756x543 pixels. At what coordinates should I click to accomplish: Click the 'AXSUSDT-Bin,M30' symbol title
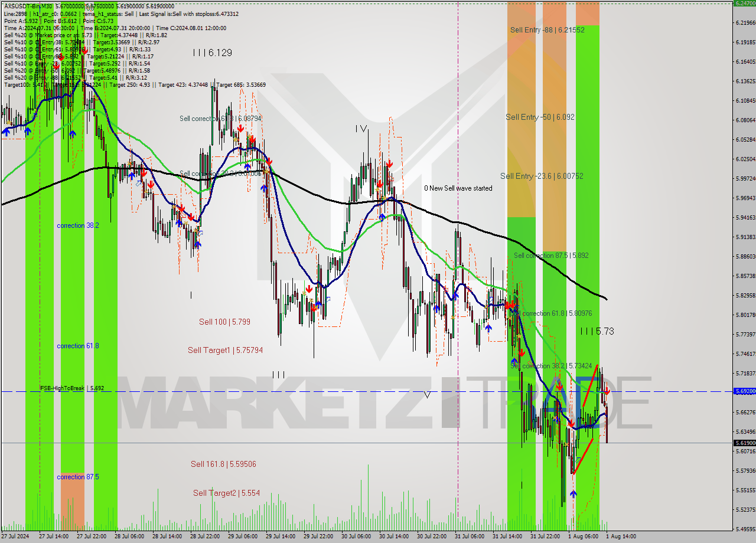pos(28,6)
